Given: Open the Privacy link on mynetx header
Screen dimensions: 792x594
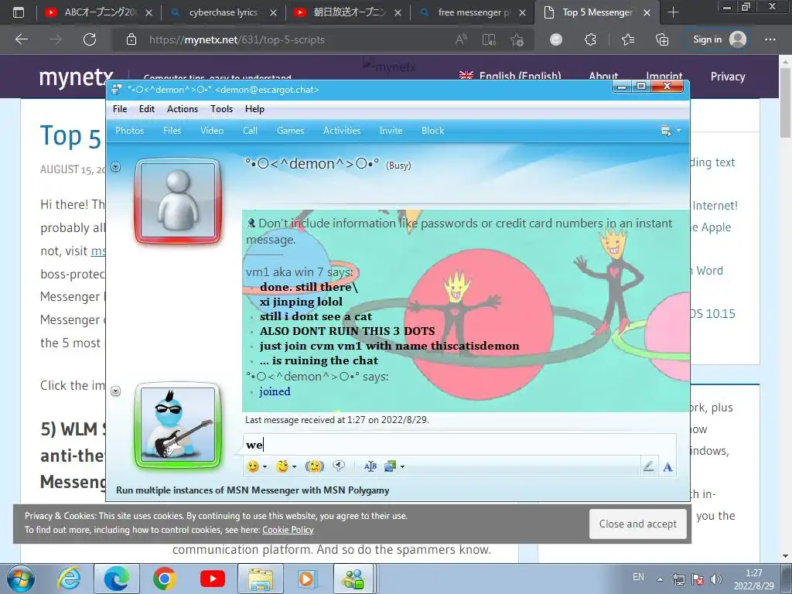Looking at the screenshot, I should click(728, 77).
